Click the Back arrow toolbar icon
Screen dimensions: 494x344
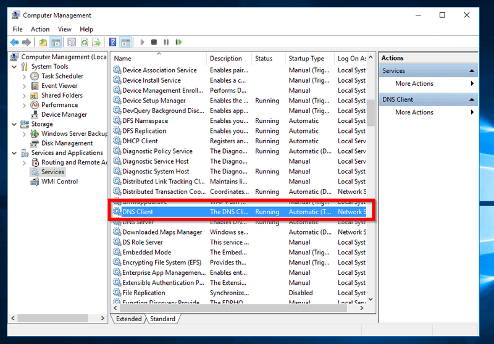pos(14,42)
